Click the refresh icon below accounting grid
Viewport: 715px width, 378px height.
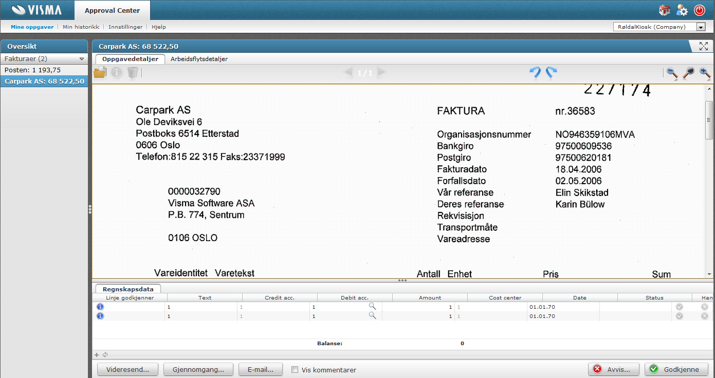click(104, 354)
